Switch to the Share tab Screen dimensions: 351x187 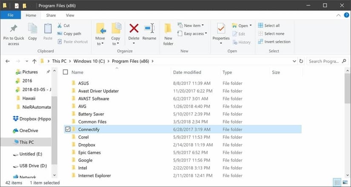click(51, 15)
